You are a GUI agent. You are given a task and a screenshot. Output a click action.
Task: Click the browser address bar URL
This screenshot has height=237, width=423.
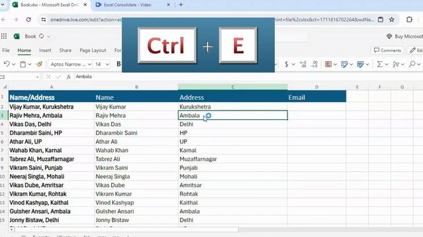pos(86,20)
